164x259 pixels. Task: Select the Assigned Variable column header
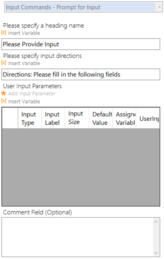[x=124, y=118]
